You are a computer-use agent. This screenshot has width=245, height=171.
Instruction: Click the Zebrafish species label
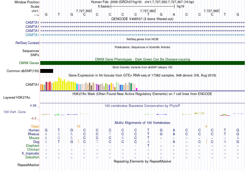32,157
